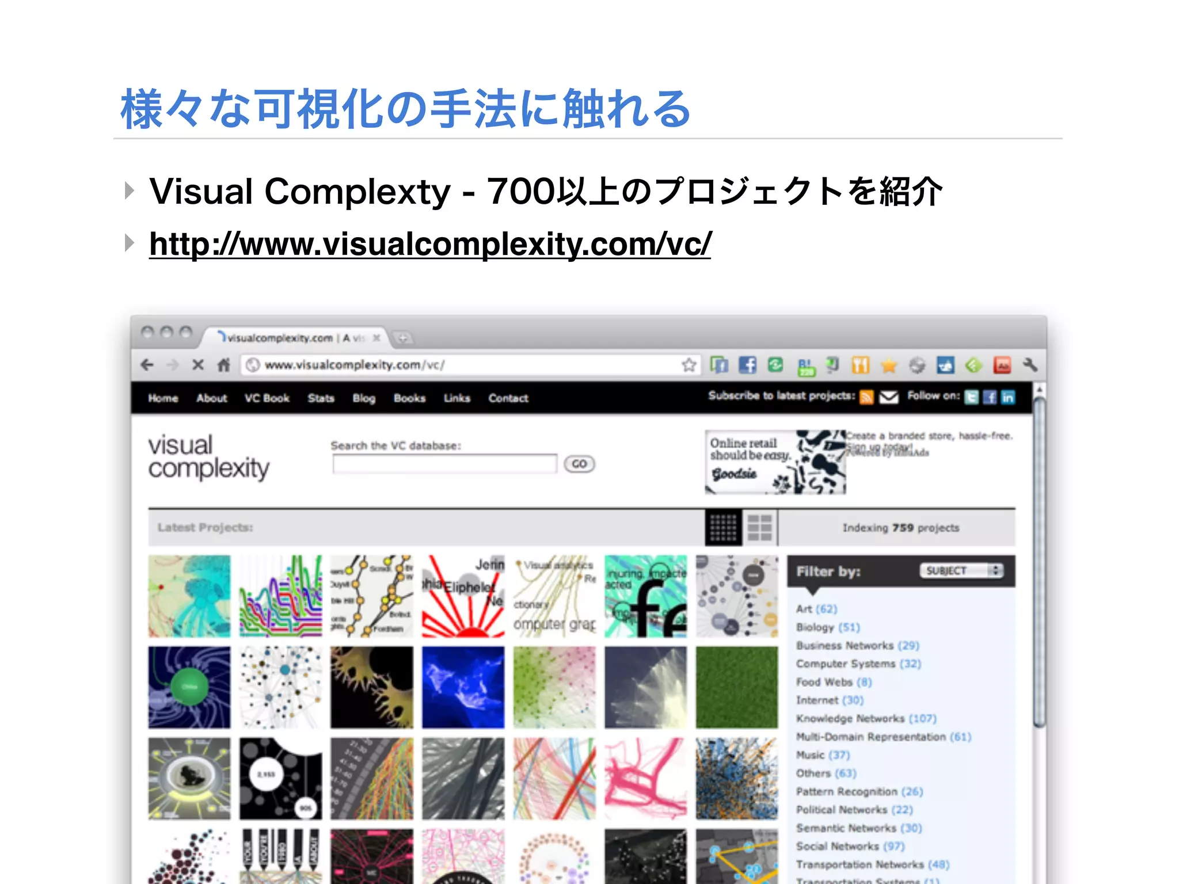Open the Links menu item
The width and height of the screenshot is (1179, 884).
click(457, 398)
